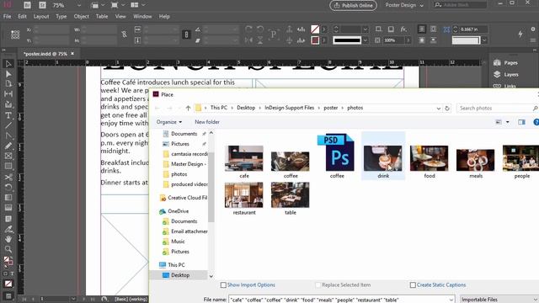
Task: Open the Object menu
Action: pyautogui.click(x=82, y=17)
